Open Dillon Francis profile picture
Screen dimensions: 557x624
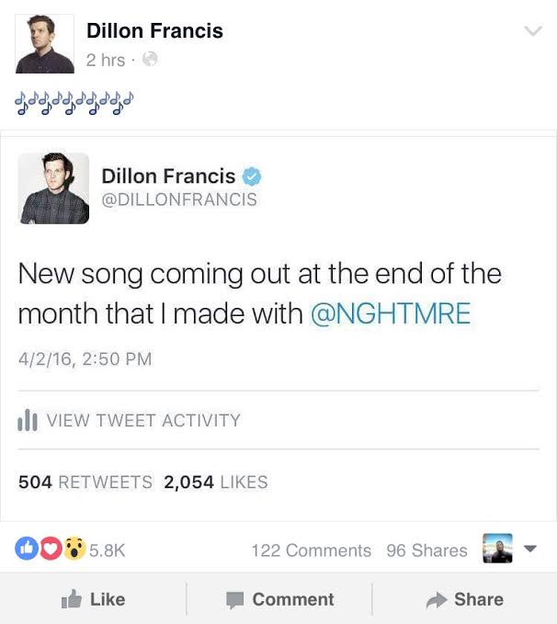tap(45, 44)
